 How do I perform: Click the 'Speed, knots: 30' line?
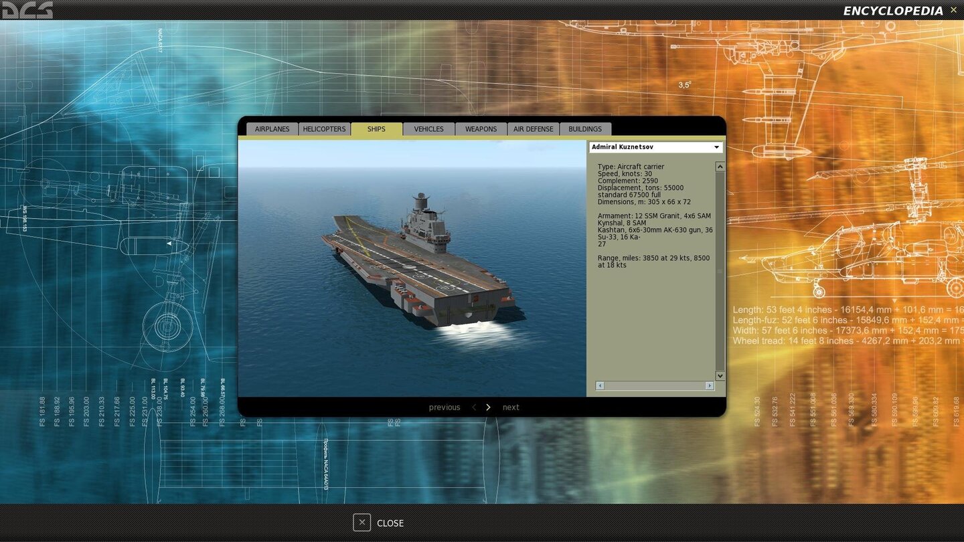625,174
